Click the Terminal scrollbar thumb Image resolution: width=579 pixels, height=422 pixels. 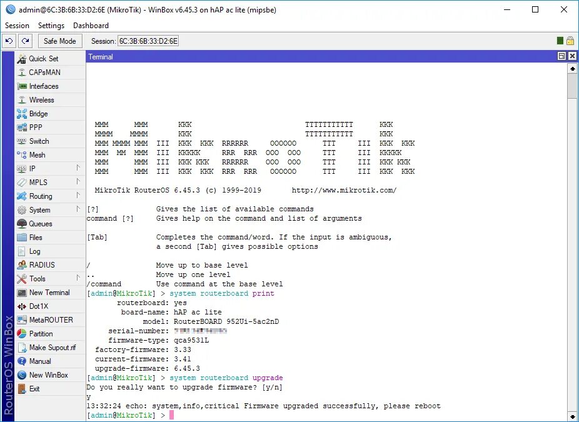572,86
